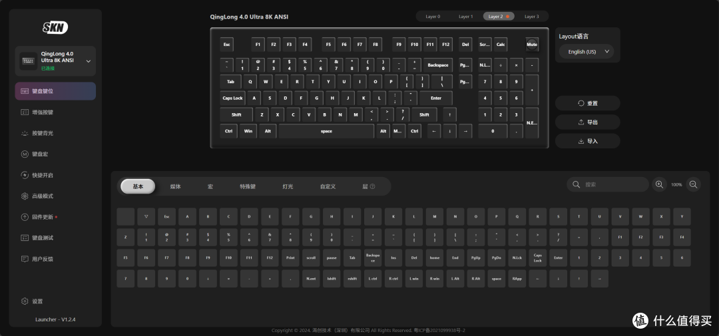Open 固件更新 firmware update

coord(55,217)
